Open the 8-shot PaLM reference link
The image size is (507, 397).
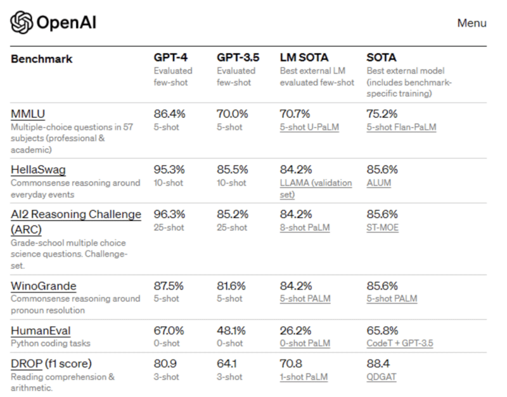click(x=305, y=227)
